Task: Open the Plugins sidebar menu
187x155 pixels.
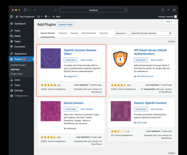Action: pos(21,59)
